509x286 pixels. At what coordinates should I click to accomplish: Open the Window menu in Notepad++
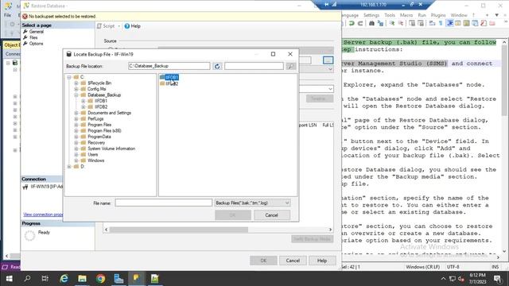(459, 15)
